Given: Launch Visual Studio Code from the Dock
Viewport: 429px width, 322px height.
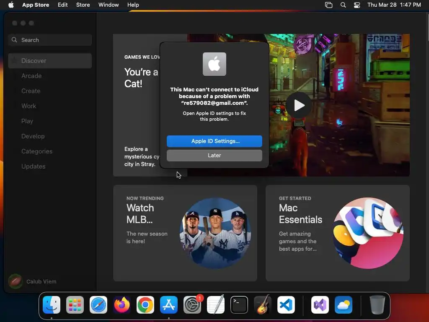Looking at the screenshot, I should tap(286, 305).
